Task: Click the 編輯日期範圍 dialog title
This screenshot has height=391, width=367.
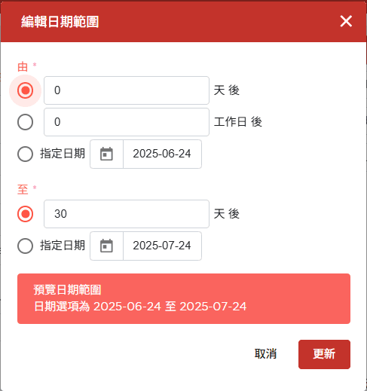Action: (60, 21)
